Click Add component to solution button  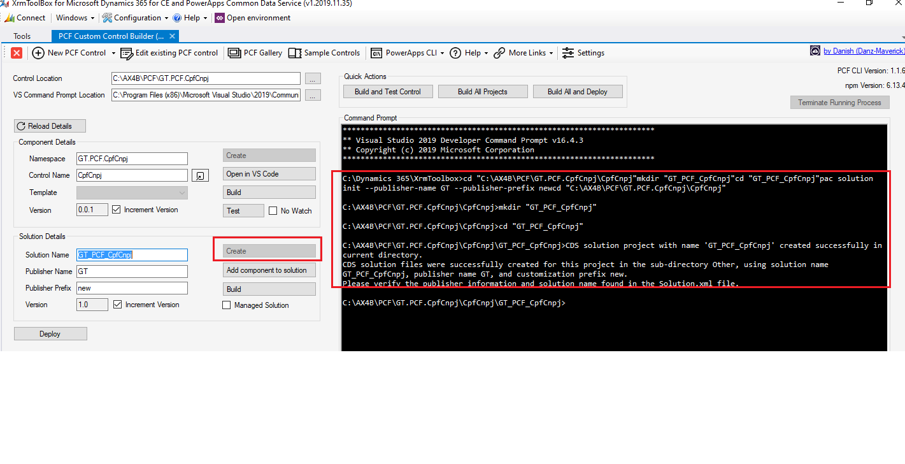[x=269, y=270]
